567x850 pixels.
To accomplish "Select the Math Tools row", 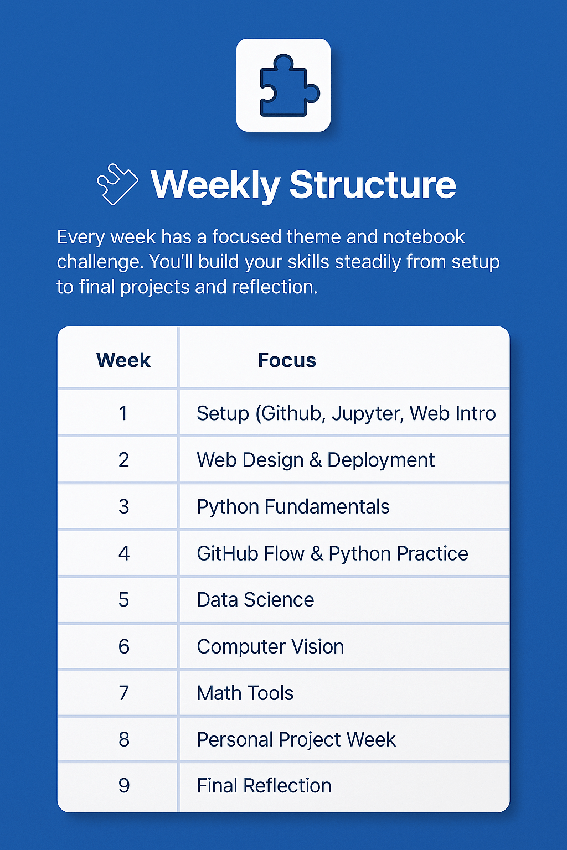I will [x=245, y=693].
